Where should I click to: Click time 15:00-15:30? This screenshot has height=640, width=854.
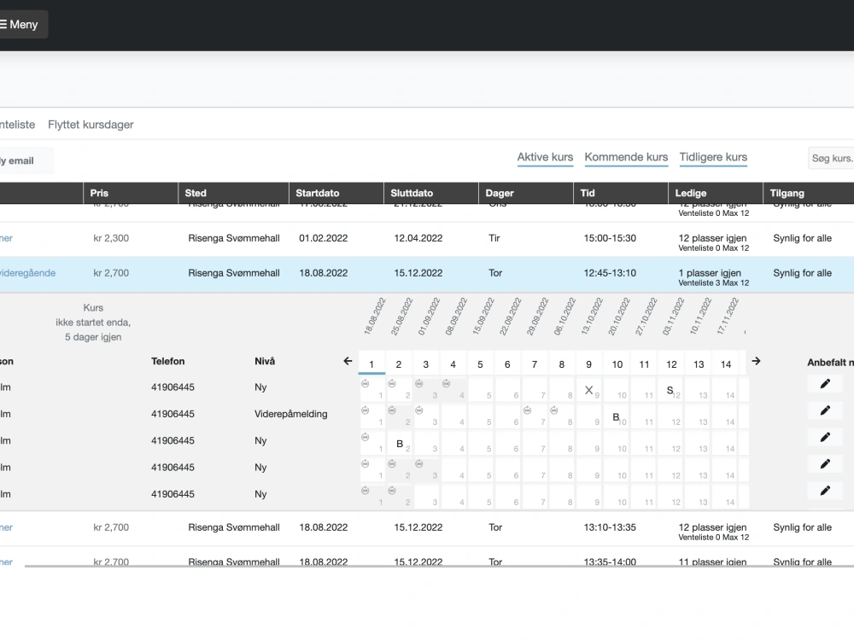click(610, 238)
